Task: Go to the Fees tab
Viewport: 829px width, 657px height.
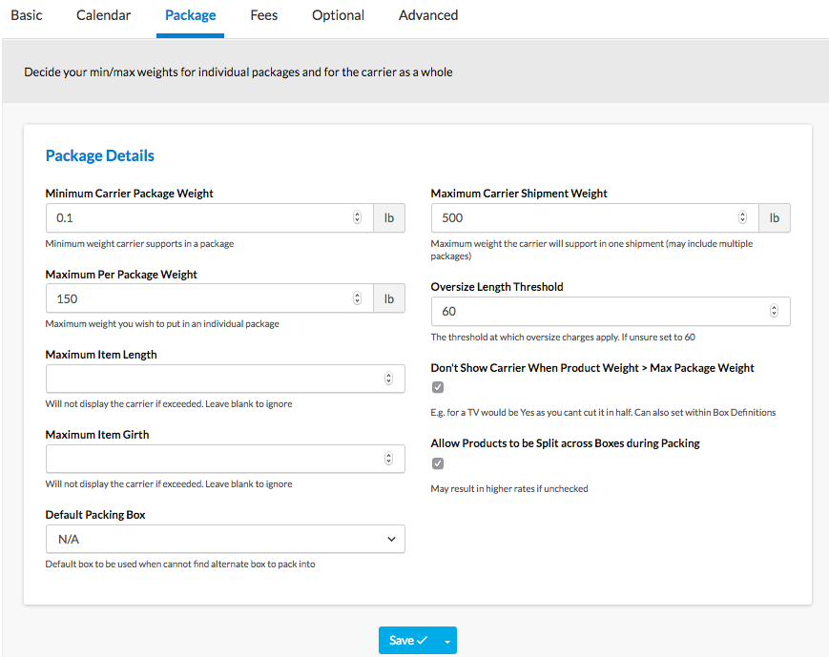Action: coord(263,15)
